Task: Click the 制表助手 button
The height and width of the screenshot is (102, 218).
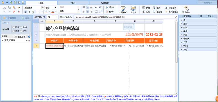Action: 20,37
